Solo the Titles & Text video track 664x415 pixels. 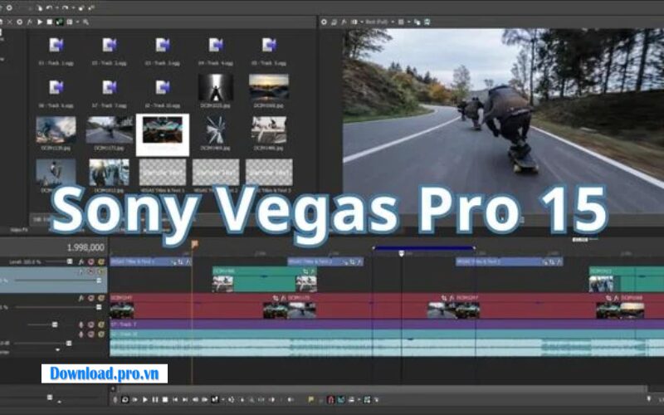coord(101,261)
